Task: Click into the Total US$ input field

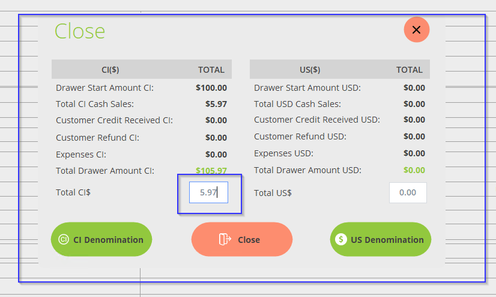Action: (408, 193)
